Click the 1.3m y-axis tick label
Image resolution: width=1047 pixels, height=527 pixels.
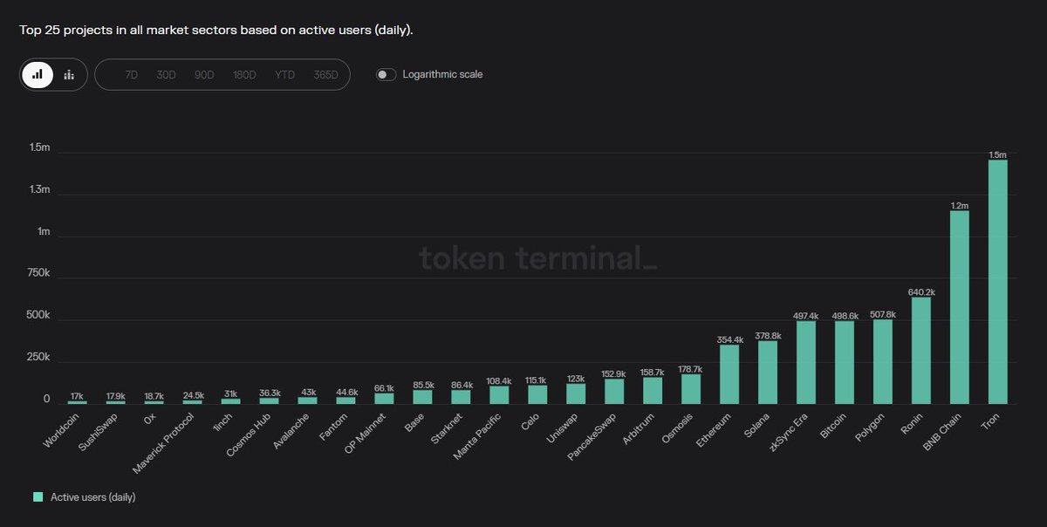[x=38, y=189]
